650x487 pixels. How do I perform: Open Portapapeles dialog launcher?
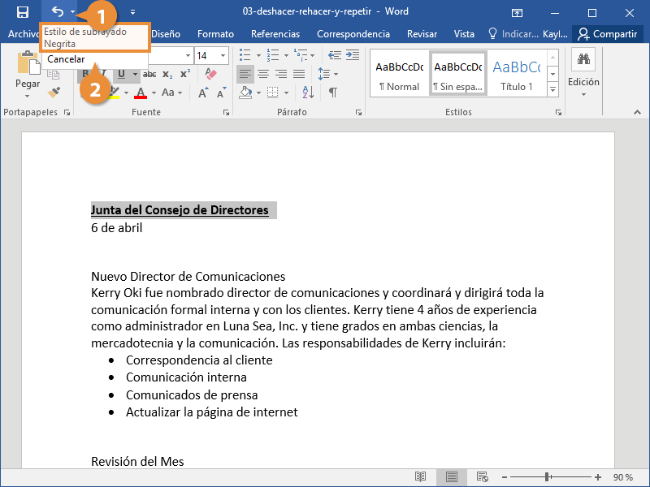point(67,112)
